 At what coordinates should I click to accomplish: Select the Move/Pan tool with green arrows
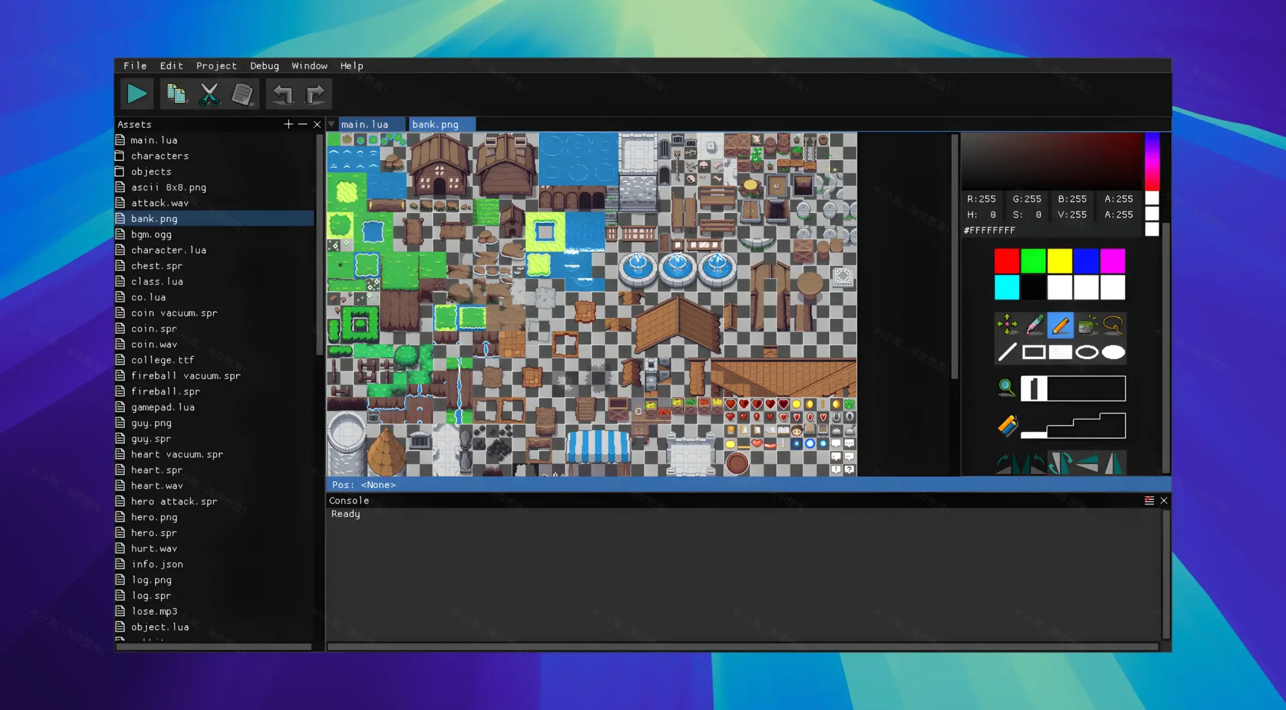(x=1007, y=325)
